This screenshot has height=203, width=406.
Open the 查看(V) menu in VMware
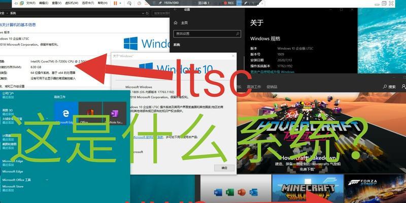click(56, 3)
